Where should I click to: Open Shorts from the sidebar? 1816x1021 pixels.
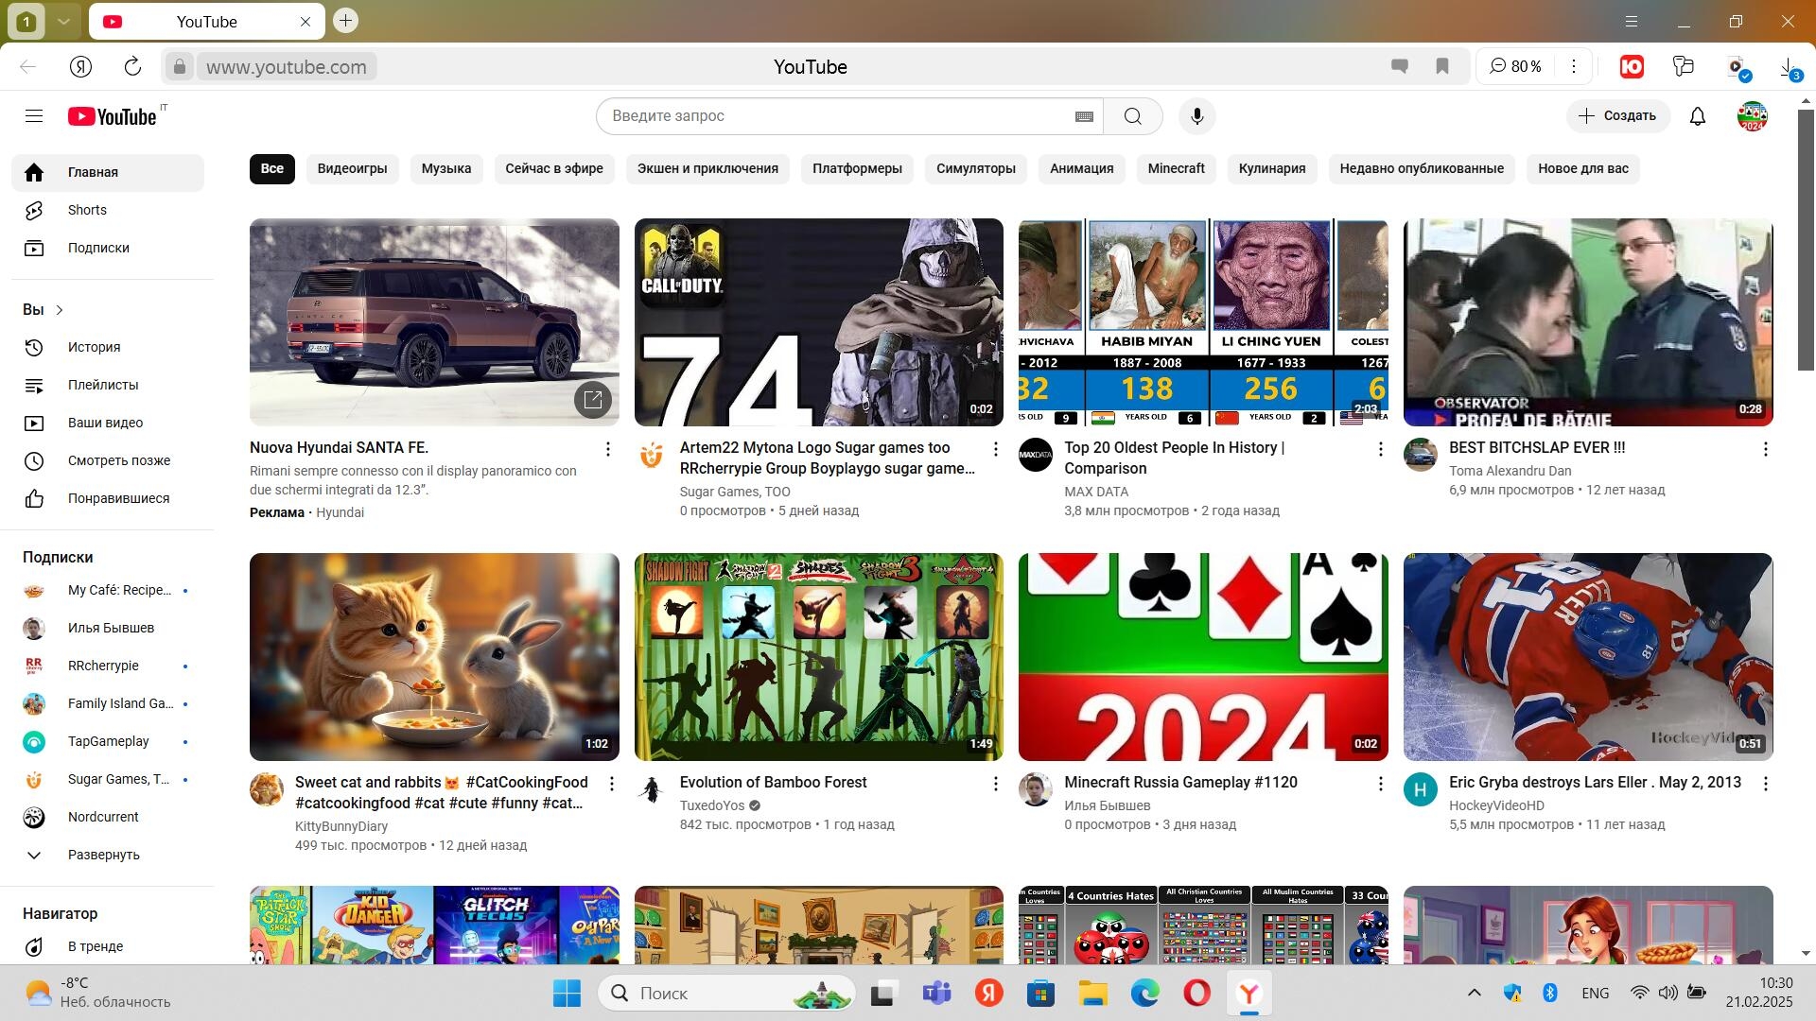coord(87,210)
